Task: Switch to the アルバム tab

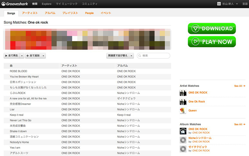Action: pos(50,13)
